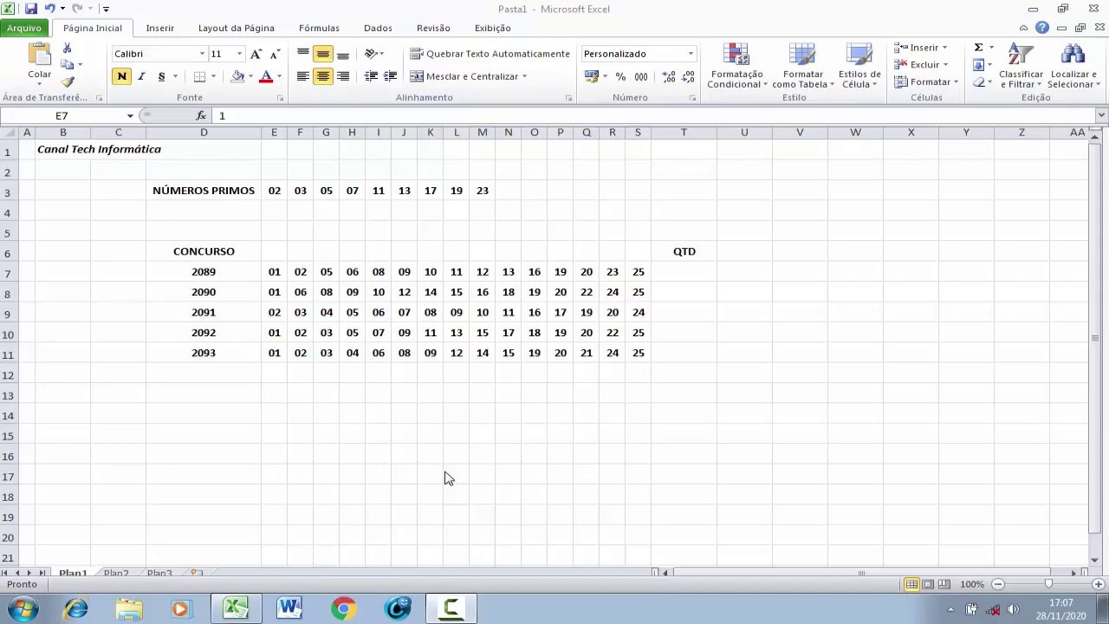The height and width of the screenshot is (624, 1109).
Task: Open the Plan2 sheet tab
Action: click(115, 573)
